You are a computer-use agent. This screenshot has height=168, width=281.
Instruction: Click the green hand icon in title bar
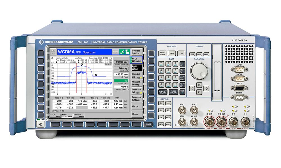pyautogui.click(x=127, y=52)
